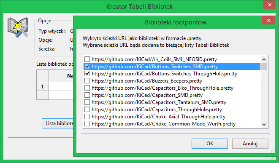Click the OK button
279x163 pixels.
[210, 144]
